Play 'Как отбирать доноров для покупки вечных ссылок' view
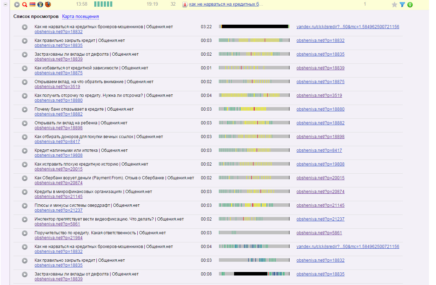 tap(25, 137)
